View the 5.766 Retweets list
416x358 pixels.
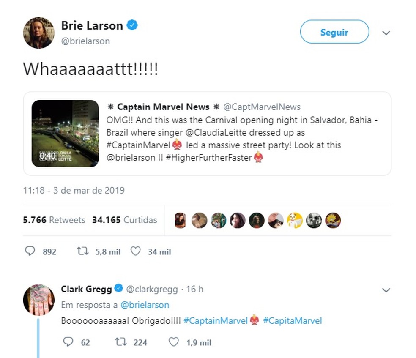(x=54, y=220)
